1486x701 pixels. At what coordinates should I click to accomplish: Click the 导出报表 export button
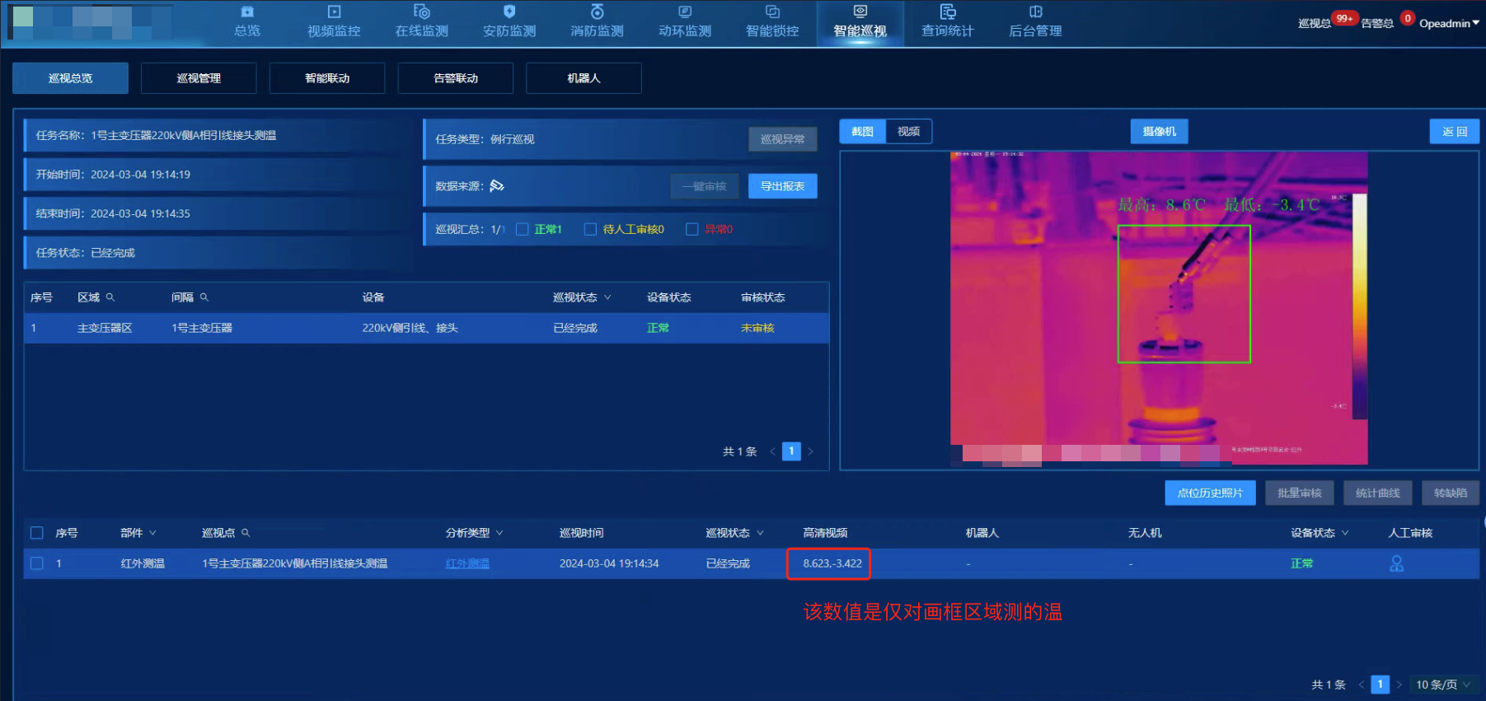[x=782, y=186]
